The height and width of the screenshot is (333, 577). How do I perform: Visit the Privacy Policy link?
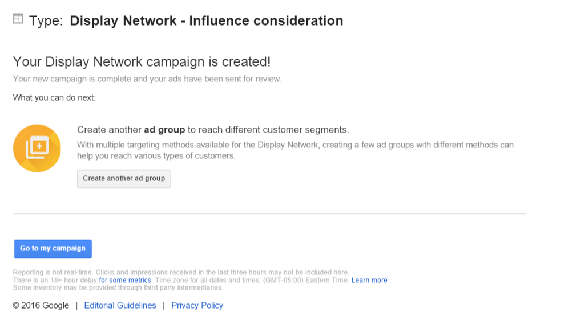pyautogui.click(x=197, y=306)
